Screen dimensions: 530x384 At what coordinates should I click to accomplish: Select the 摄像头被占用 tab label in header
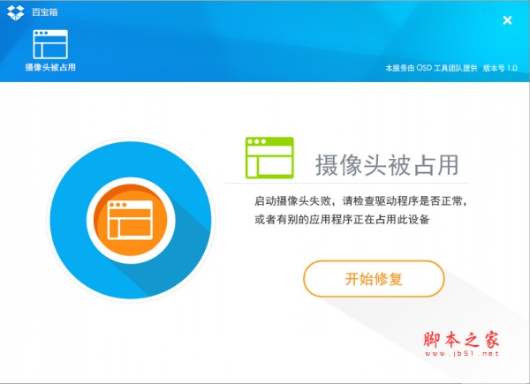pos(50,67)
